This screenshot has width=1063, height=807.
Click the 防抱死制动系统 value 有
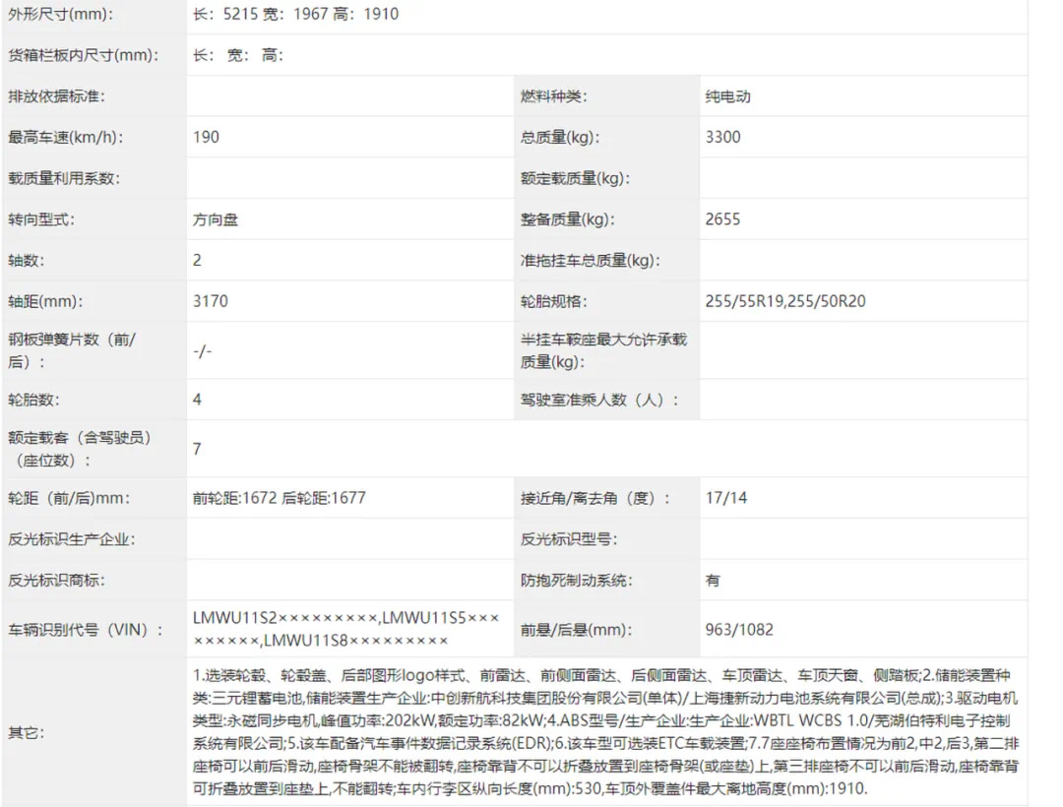pyautogui.click(x=713, y=581)
